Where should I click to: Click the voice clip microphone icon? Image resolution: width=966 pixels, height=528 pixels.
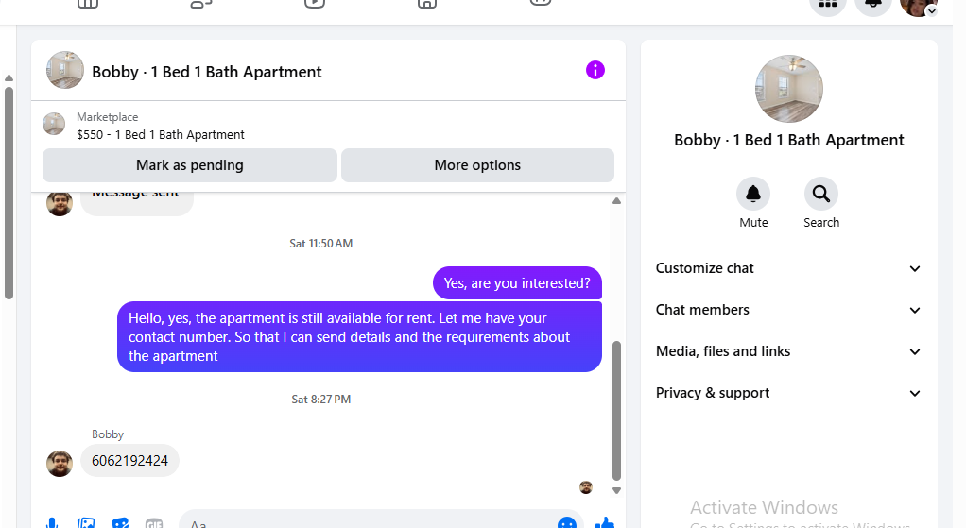[52, 523]
